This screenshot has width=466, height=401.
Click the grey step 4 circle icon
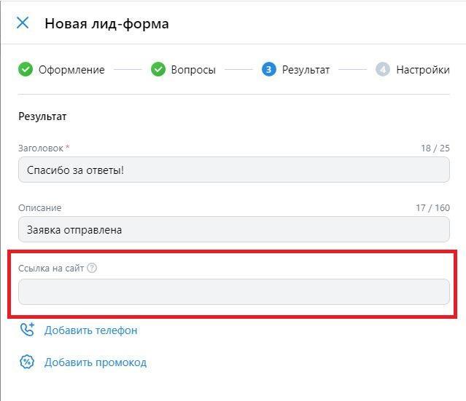[x=383, y=69]
